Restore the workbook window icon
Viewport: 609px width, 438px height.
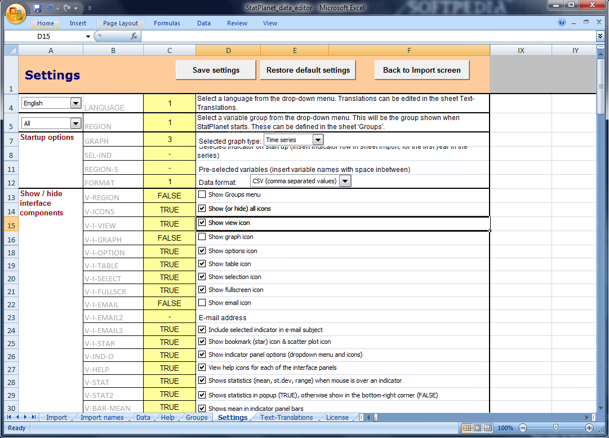coord(586,22)
